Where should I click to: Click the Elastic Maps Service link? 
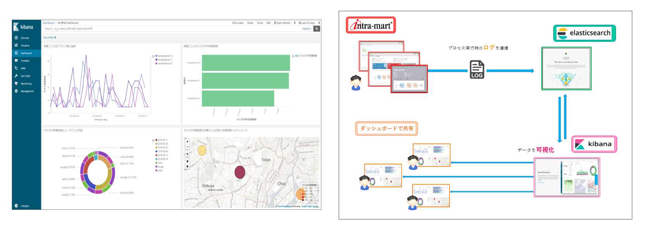pos(310,206)
